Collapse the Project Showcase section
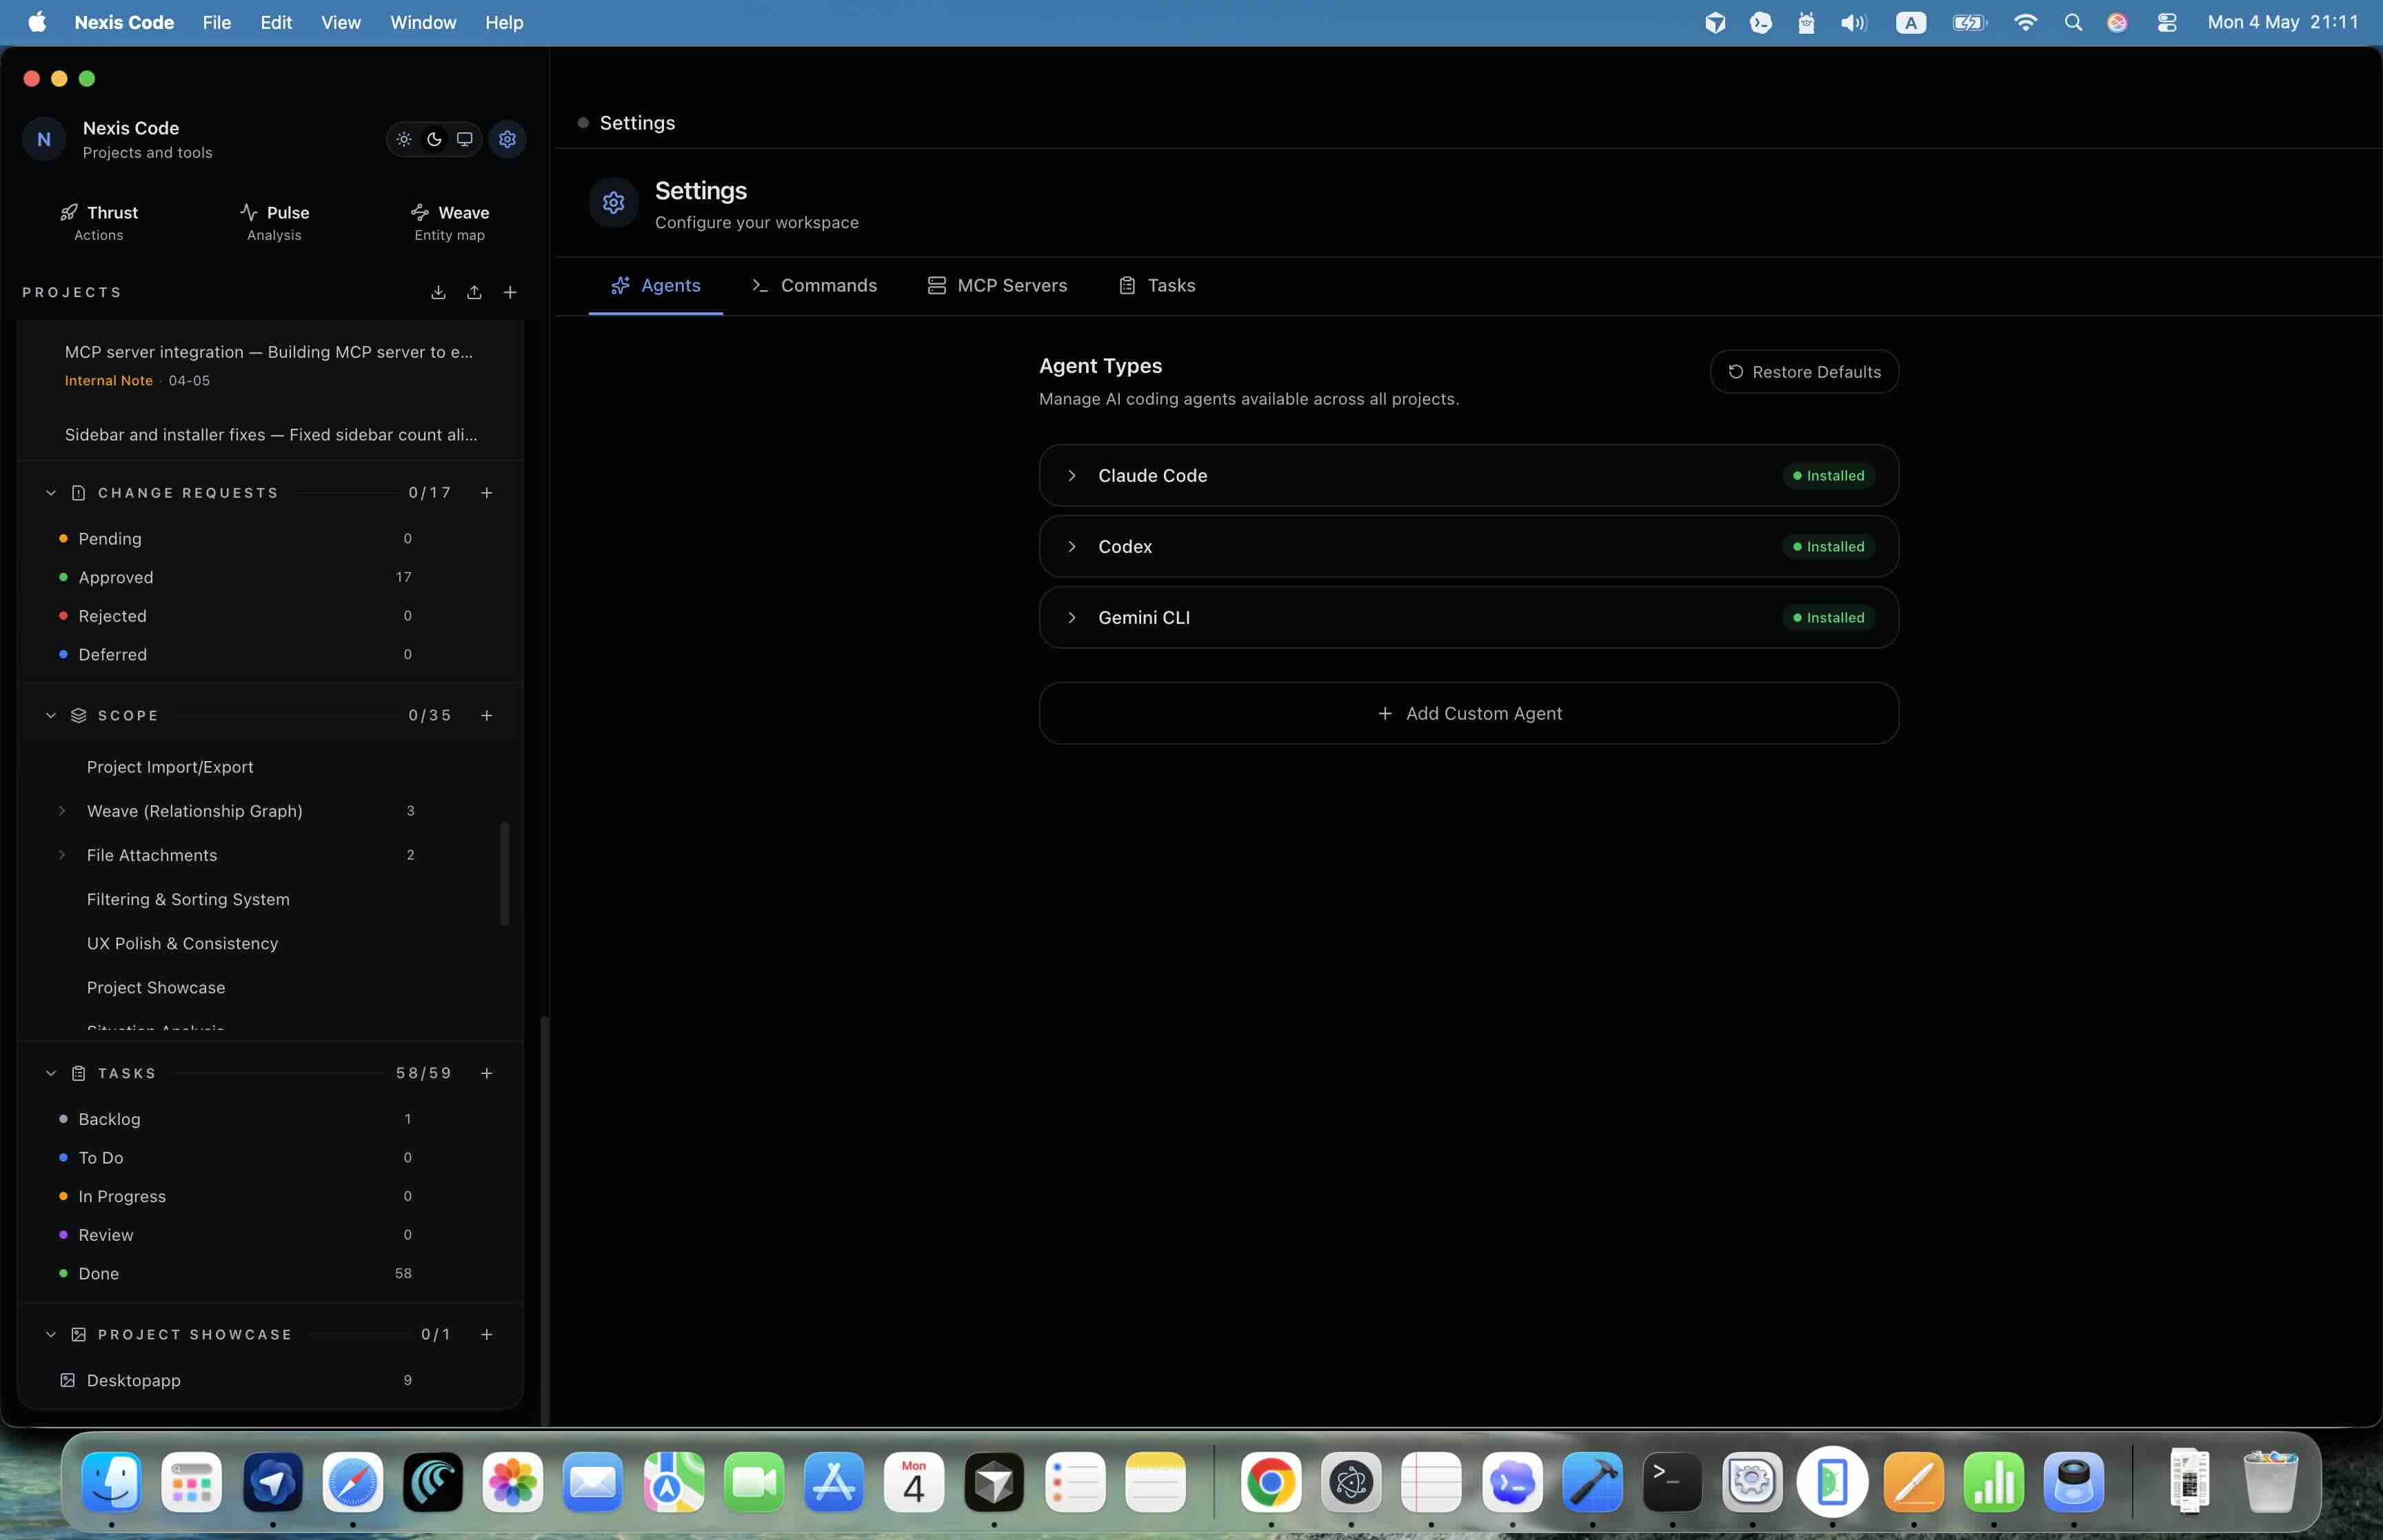Image resolution: width=2383 pixels, height=1540 pixels. pyautogui.click(x=51, y=1334)
